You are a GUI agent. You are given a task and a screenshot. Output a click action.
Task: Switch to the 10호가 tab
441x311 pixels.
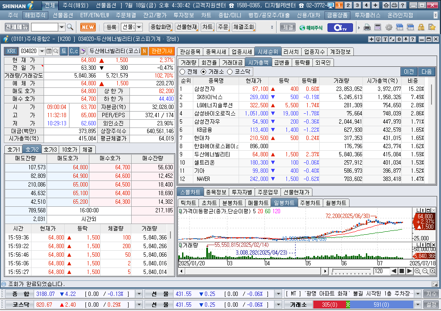69,149
